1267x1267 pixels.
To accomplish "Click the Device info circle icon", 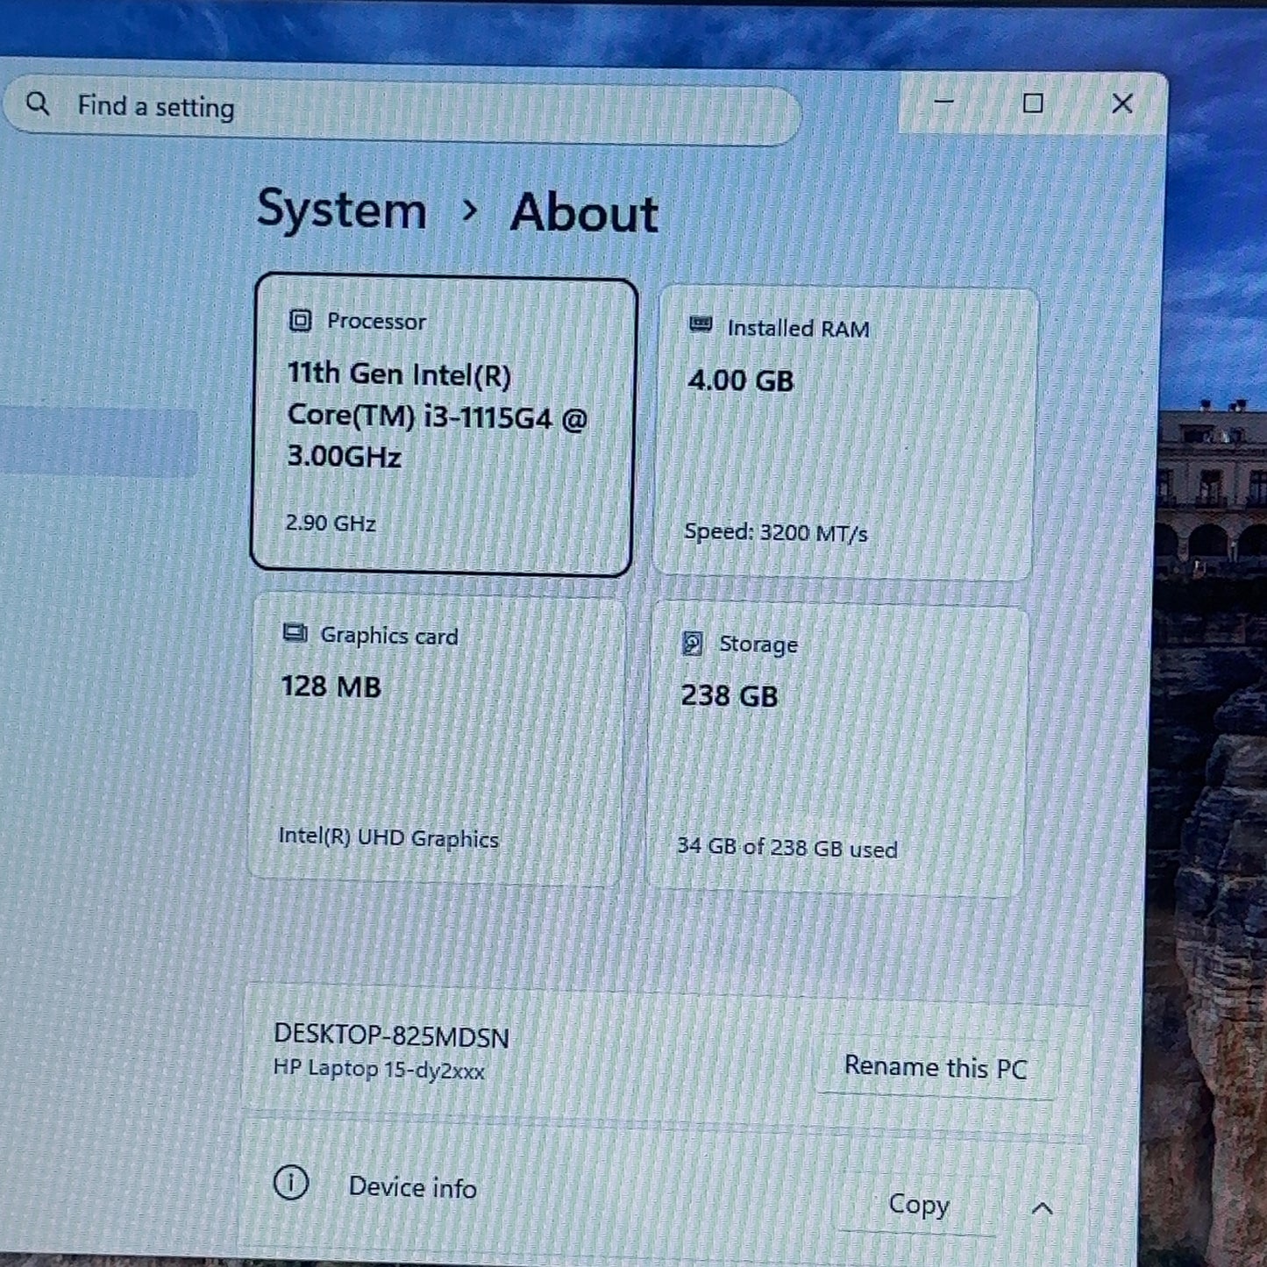I will click(291, 1183).
